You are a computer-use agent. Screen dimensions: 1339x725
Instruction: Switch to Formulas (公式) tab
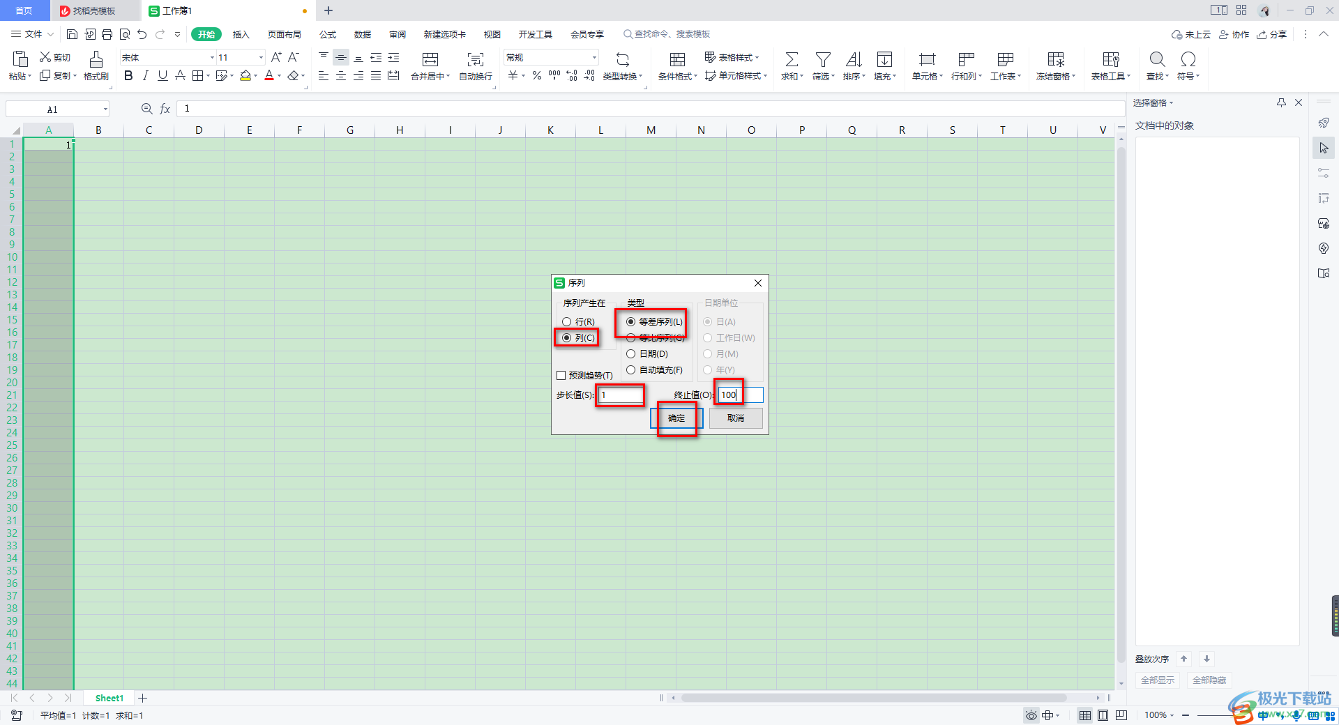pyautogui.click(x=328, y=34)
